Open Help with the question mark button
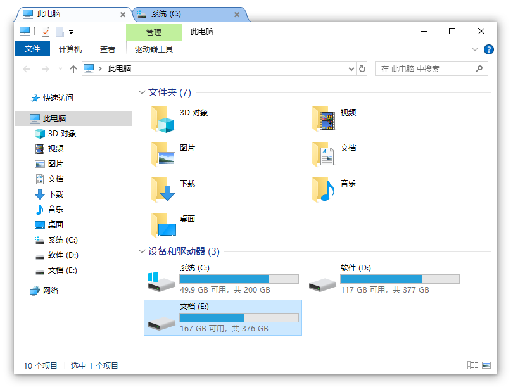513x387 pixels. 488,49
